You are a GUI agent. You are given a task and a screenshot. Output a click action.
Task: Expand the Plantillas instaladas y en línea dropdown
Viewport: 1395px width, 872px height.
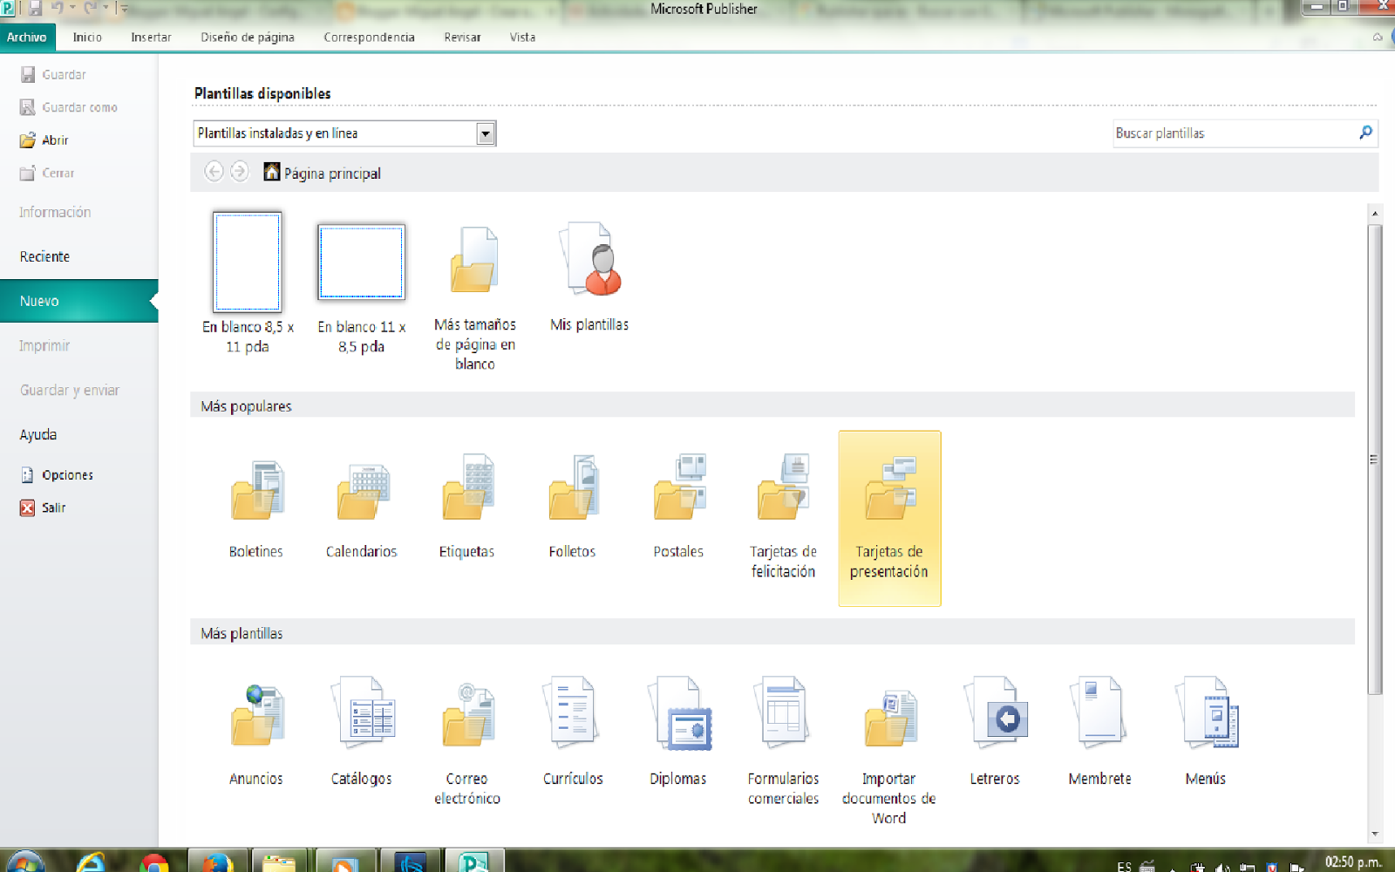(486, 133)
